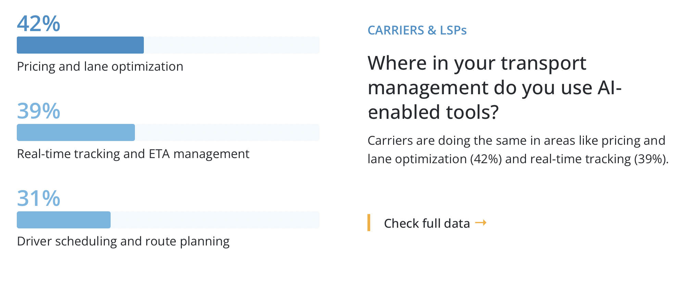Click the empty track of the 31% bar
This screenshot has height=282, width=689.
pos(215,220)
